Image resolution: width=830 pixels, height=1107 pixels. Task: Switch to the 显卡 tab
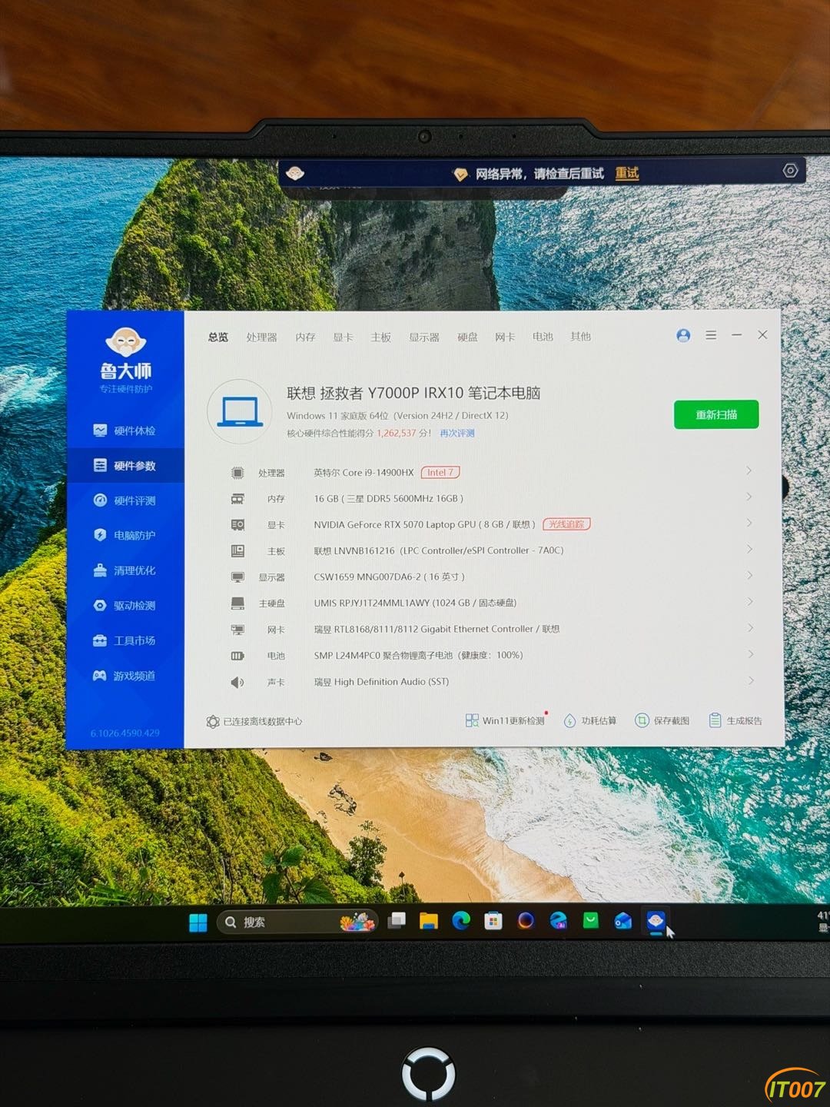pyautogui.click(x=343, y=337)
